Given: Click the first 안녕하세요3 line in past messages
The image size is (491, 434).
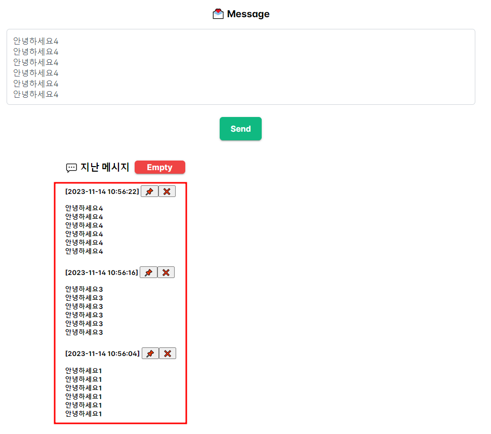Looking at the screenshot, I should 84,289.
